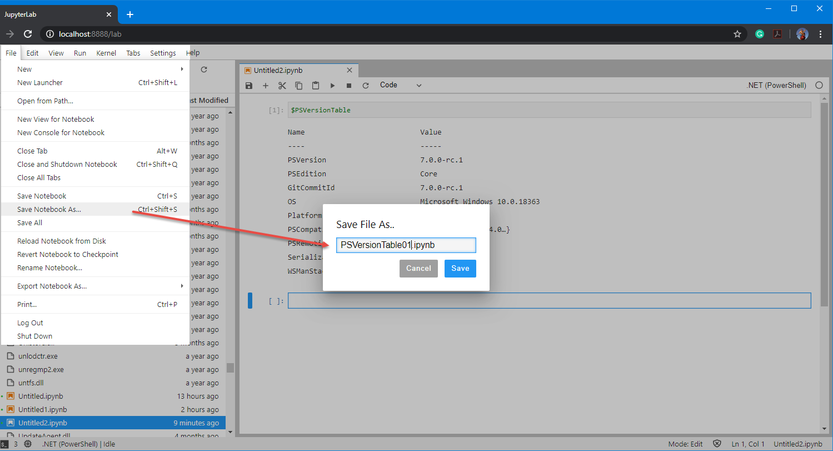Click the $PSVersionTable code cell
833x451 pixels.
549,110
